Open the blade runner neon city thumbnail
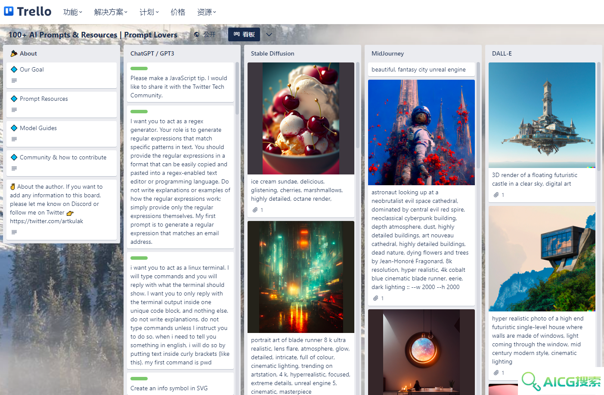The width and height of the screenshot is (604, 395). (x=301, y=277)
